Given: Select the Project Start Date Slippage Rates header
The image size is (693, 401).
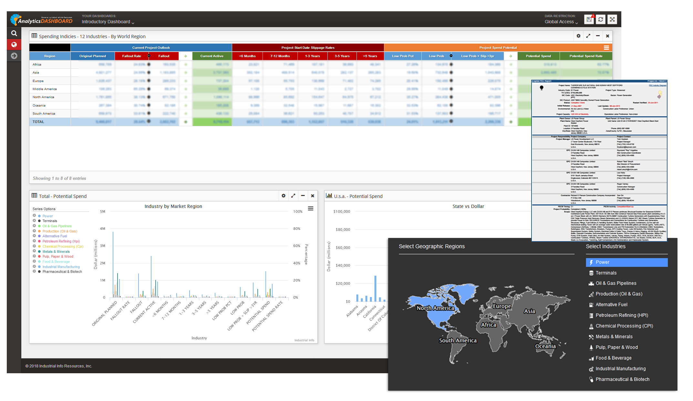Looking at the screenshot, I should tap(308, 47).
